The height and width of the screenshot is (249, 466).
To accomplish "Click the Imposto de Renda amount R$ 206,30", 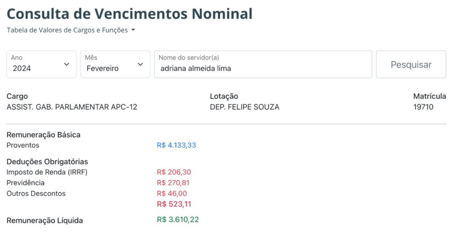I will click(x=174, y=172).
